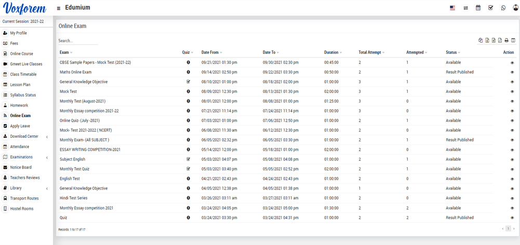The height and width of the screenshot is (245, 520).
Task: Click the print icon above the table
Action: [x=506, y=40]
